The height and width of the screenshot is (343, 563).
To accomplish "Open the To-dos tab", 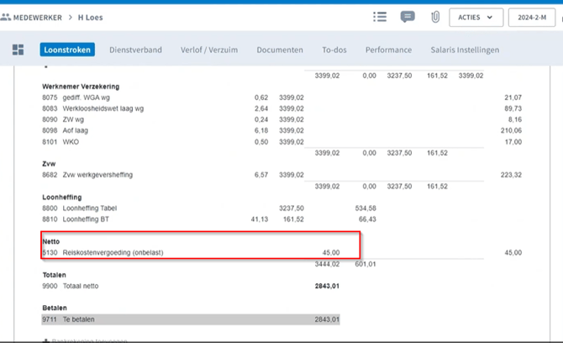I will (x=334, y=50).
